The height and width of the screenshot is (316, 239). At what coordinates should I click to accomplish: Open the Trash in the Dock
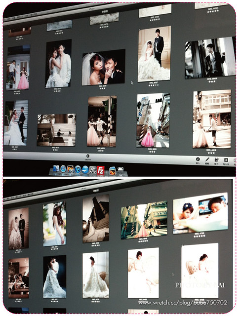tap(120, 171)
